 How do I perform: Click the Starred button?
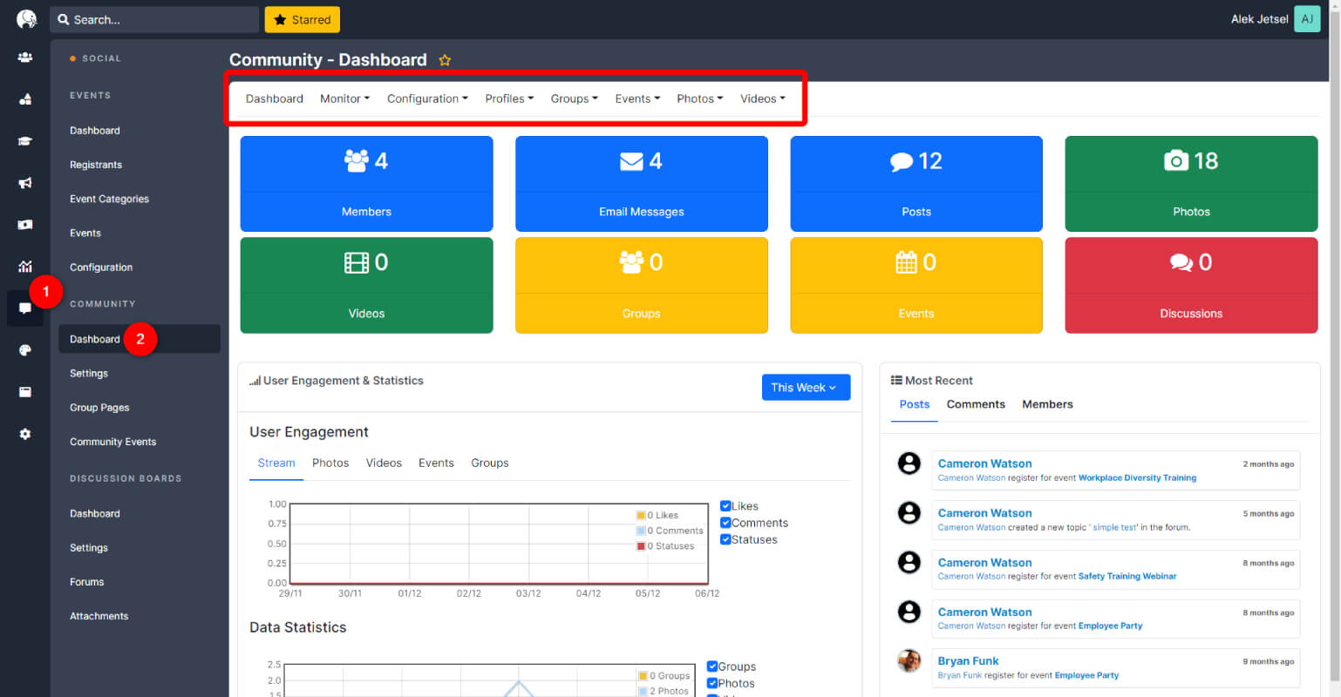tap(303, 19)
